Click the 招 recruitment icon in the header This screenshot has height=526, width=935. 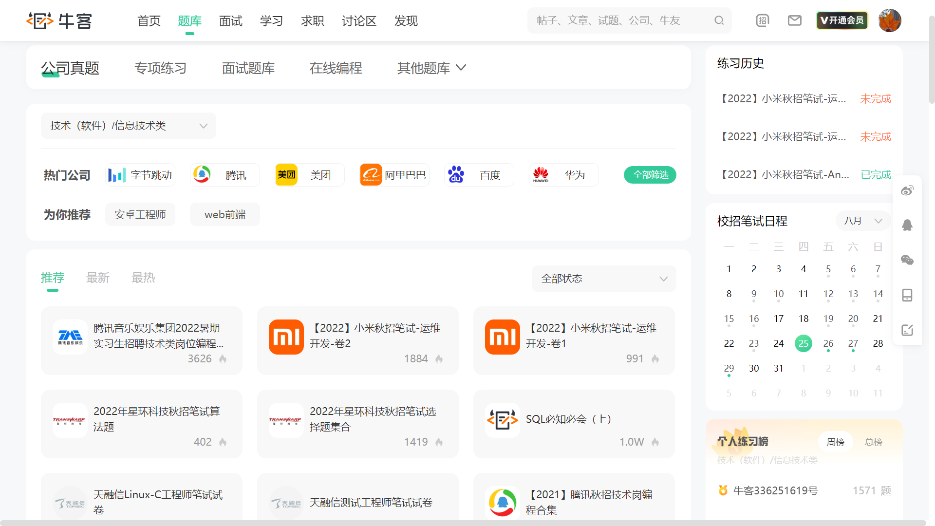tap(763, 20)
